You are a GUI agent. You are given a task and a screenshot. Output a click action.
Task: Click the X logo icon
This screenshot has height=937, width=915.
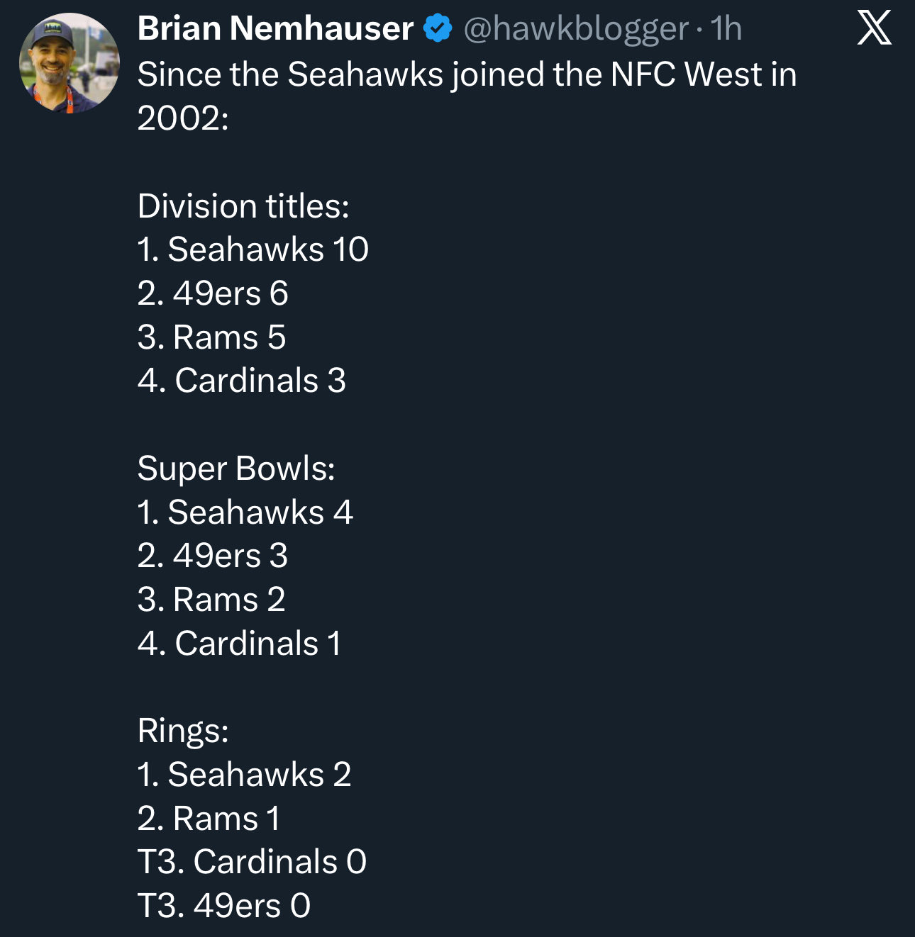[874, 29]
